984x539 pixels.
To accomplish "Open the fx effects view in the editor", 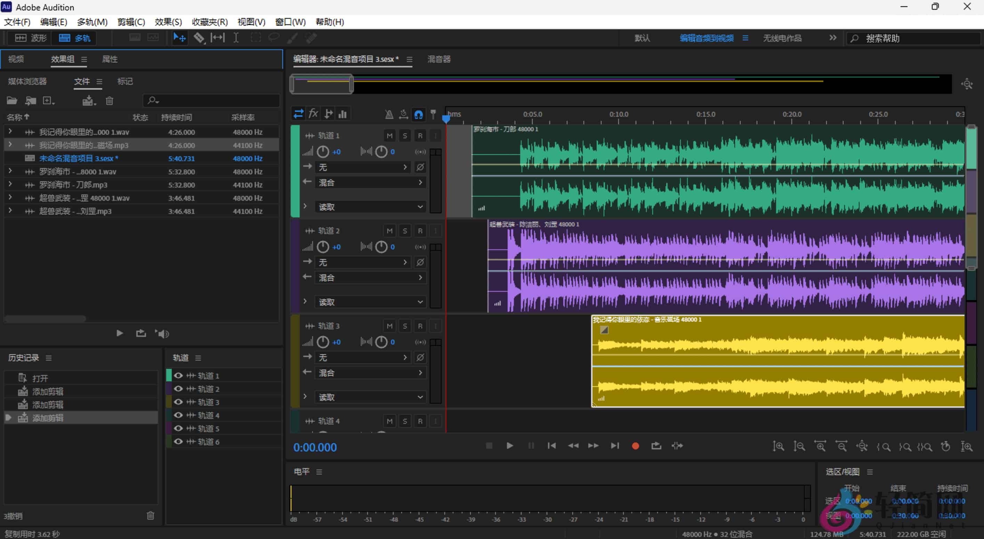I will (313, 113).
